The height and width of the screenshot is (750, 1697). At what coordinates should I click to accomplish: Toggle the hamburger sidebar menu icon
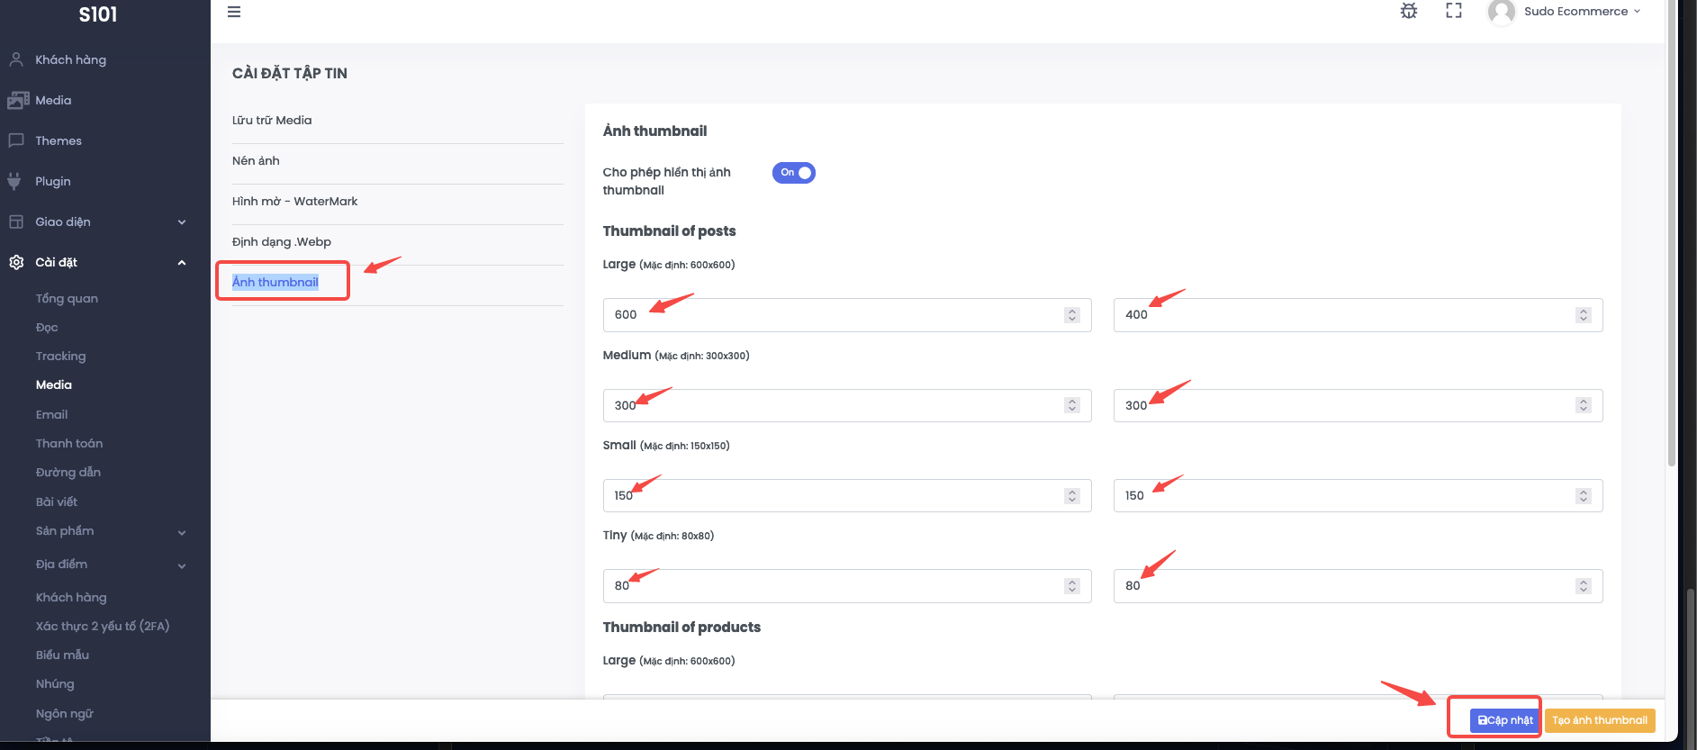234,12
